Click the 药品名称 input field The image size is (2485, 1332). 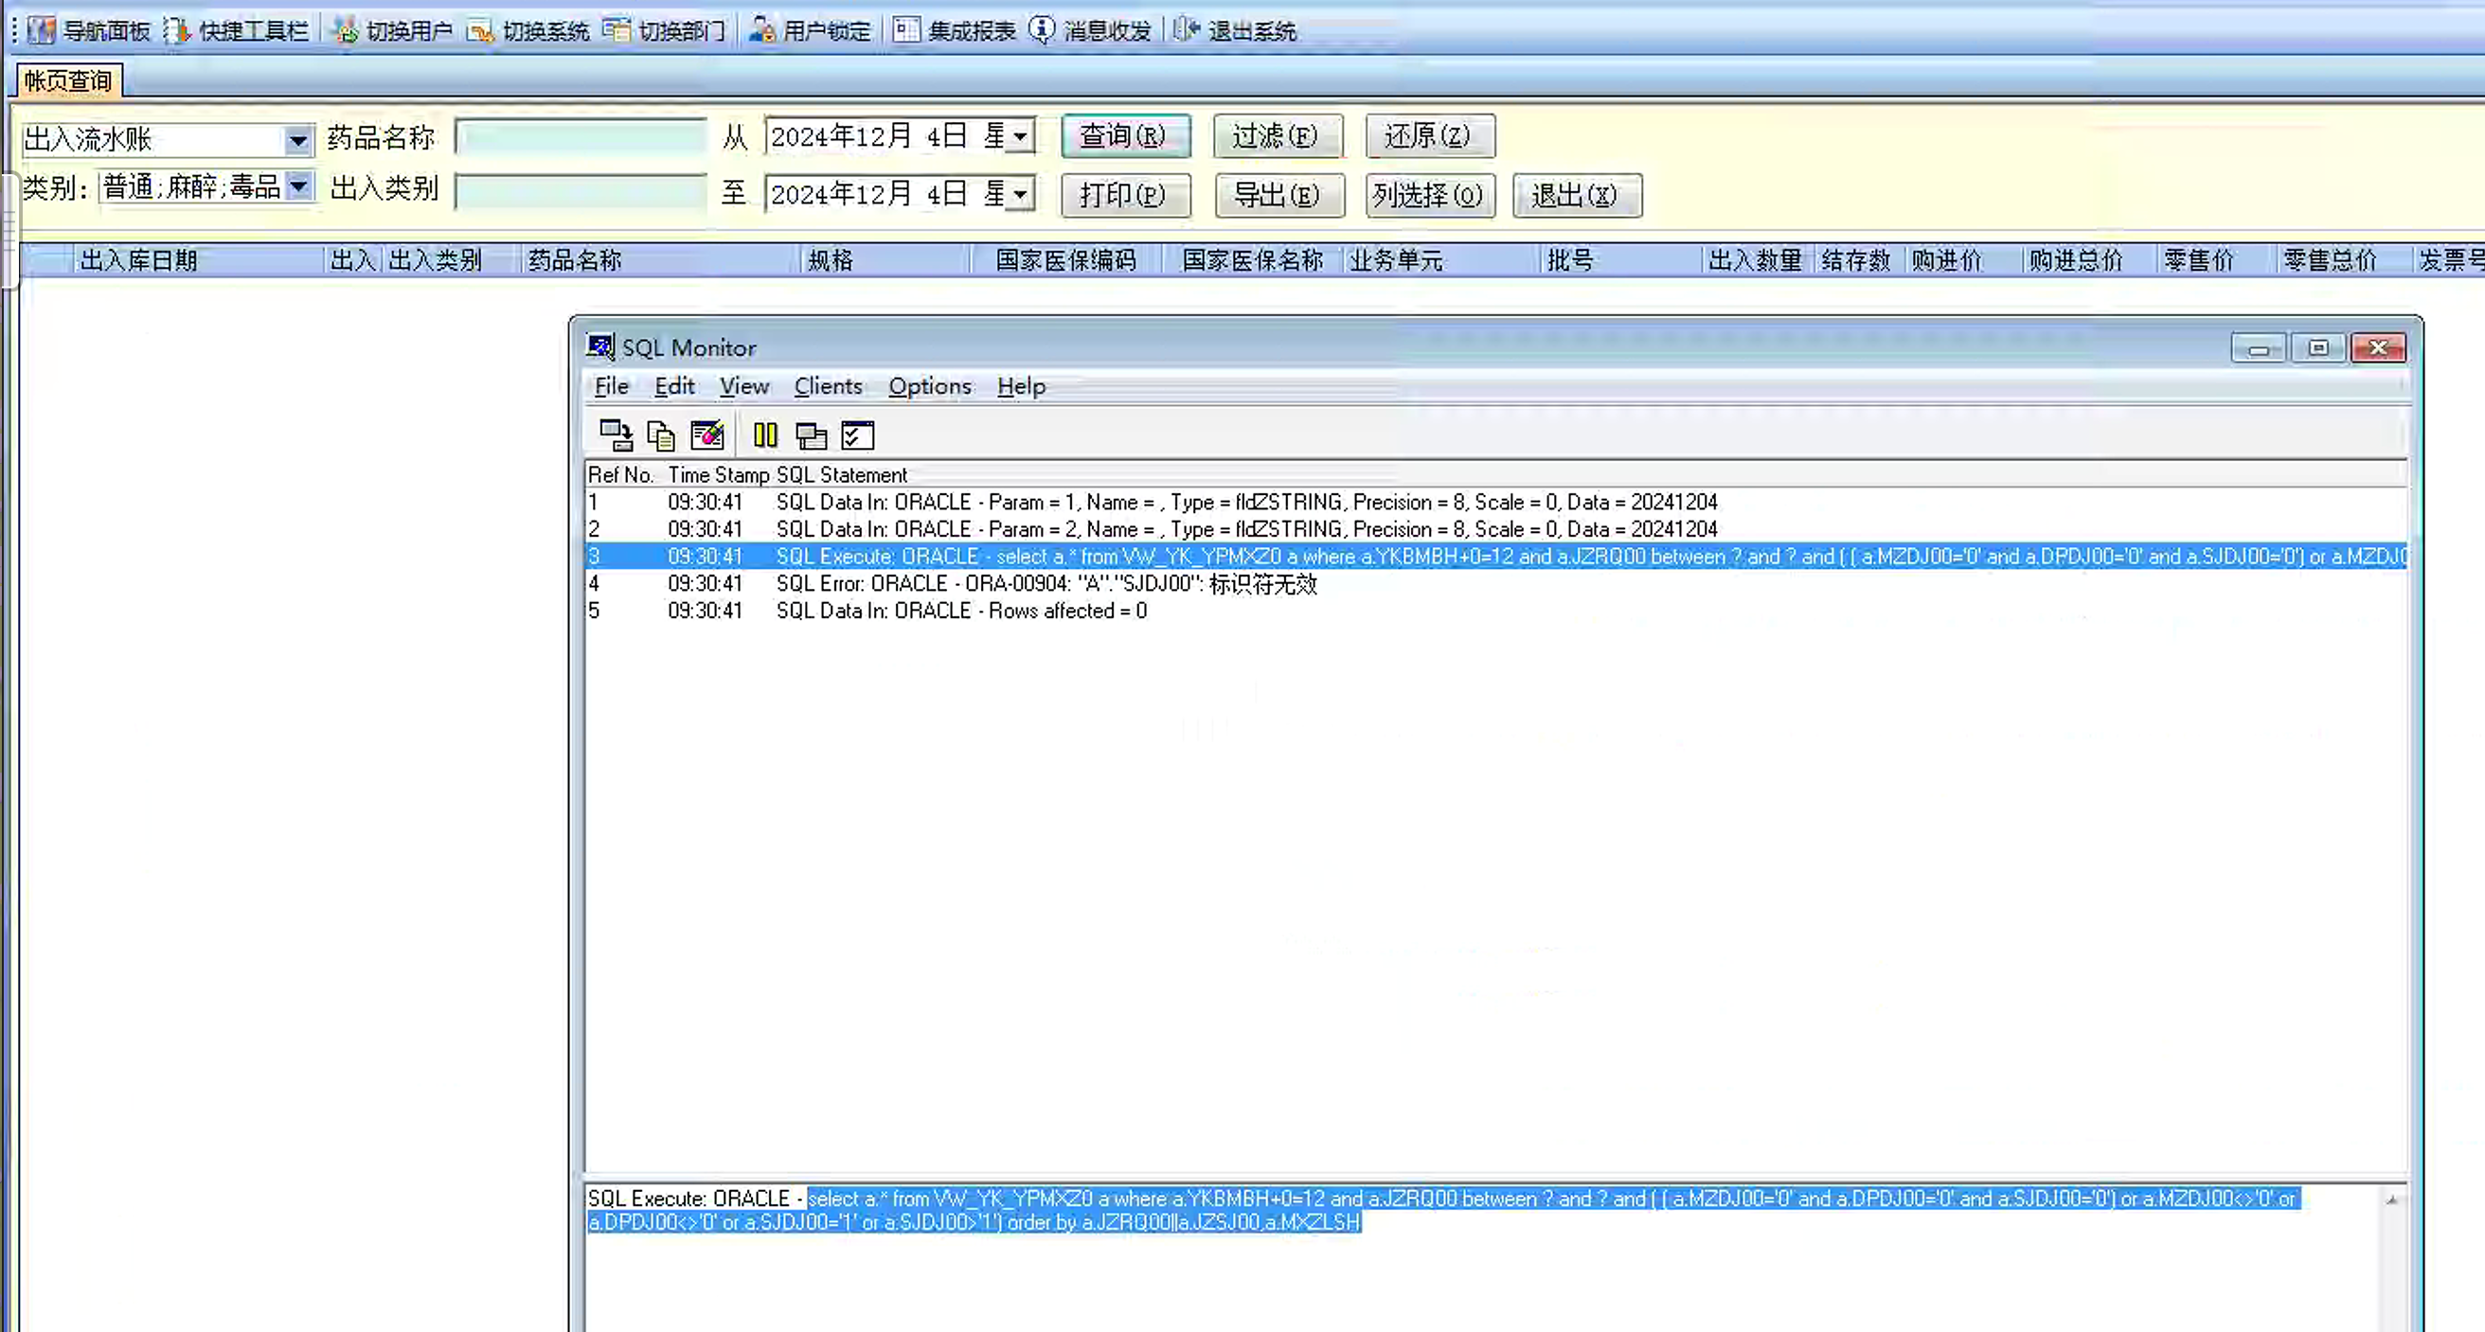click(x=581, y=137)
